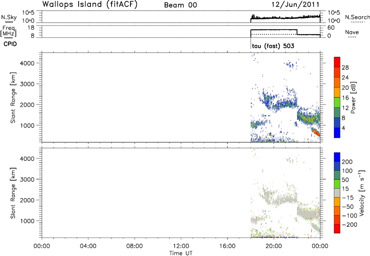Click the 'Slant Range [km]' label of velocity panel

pos(13,193)
